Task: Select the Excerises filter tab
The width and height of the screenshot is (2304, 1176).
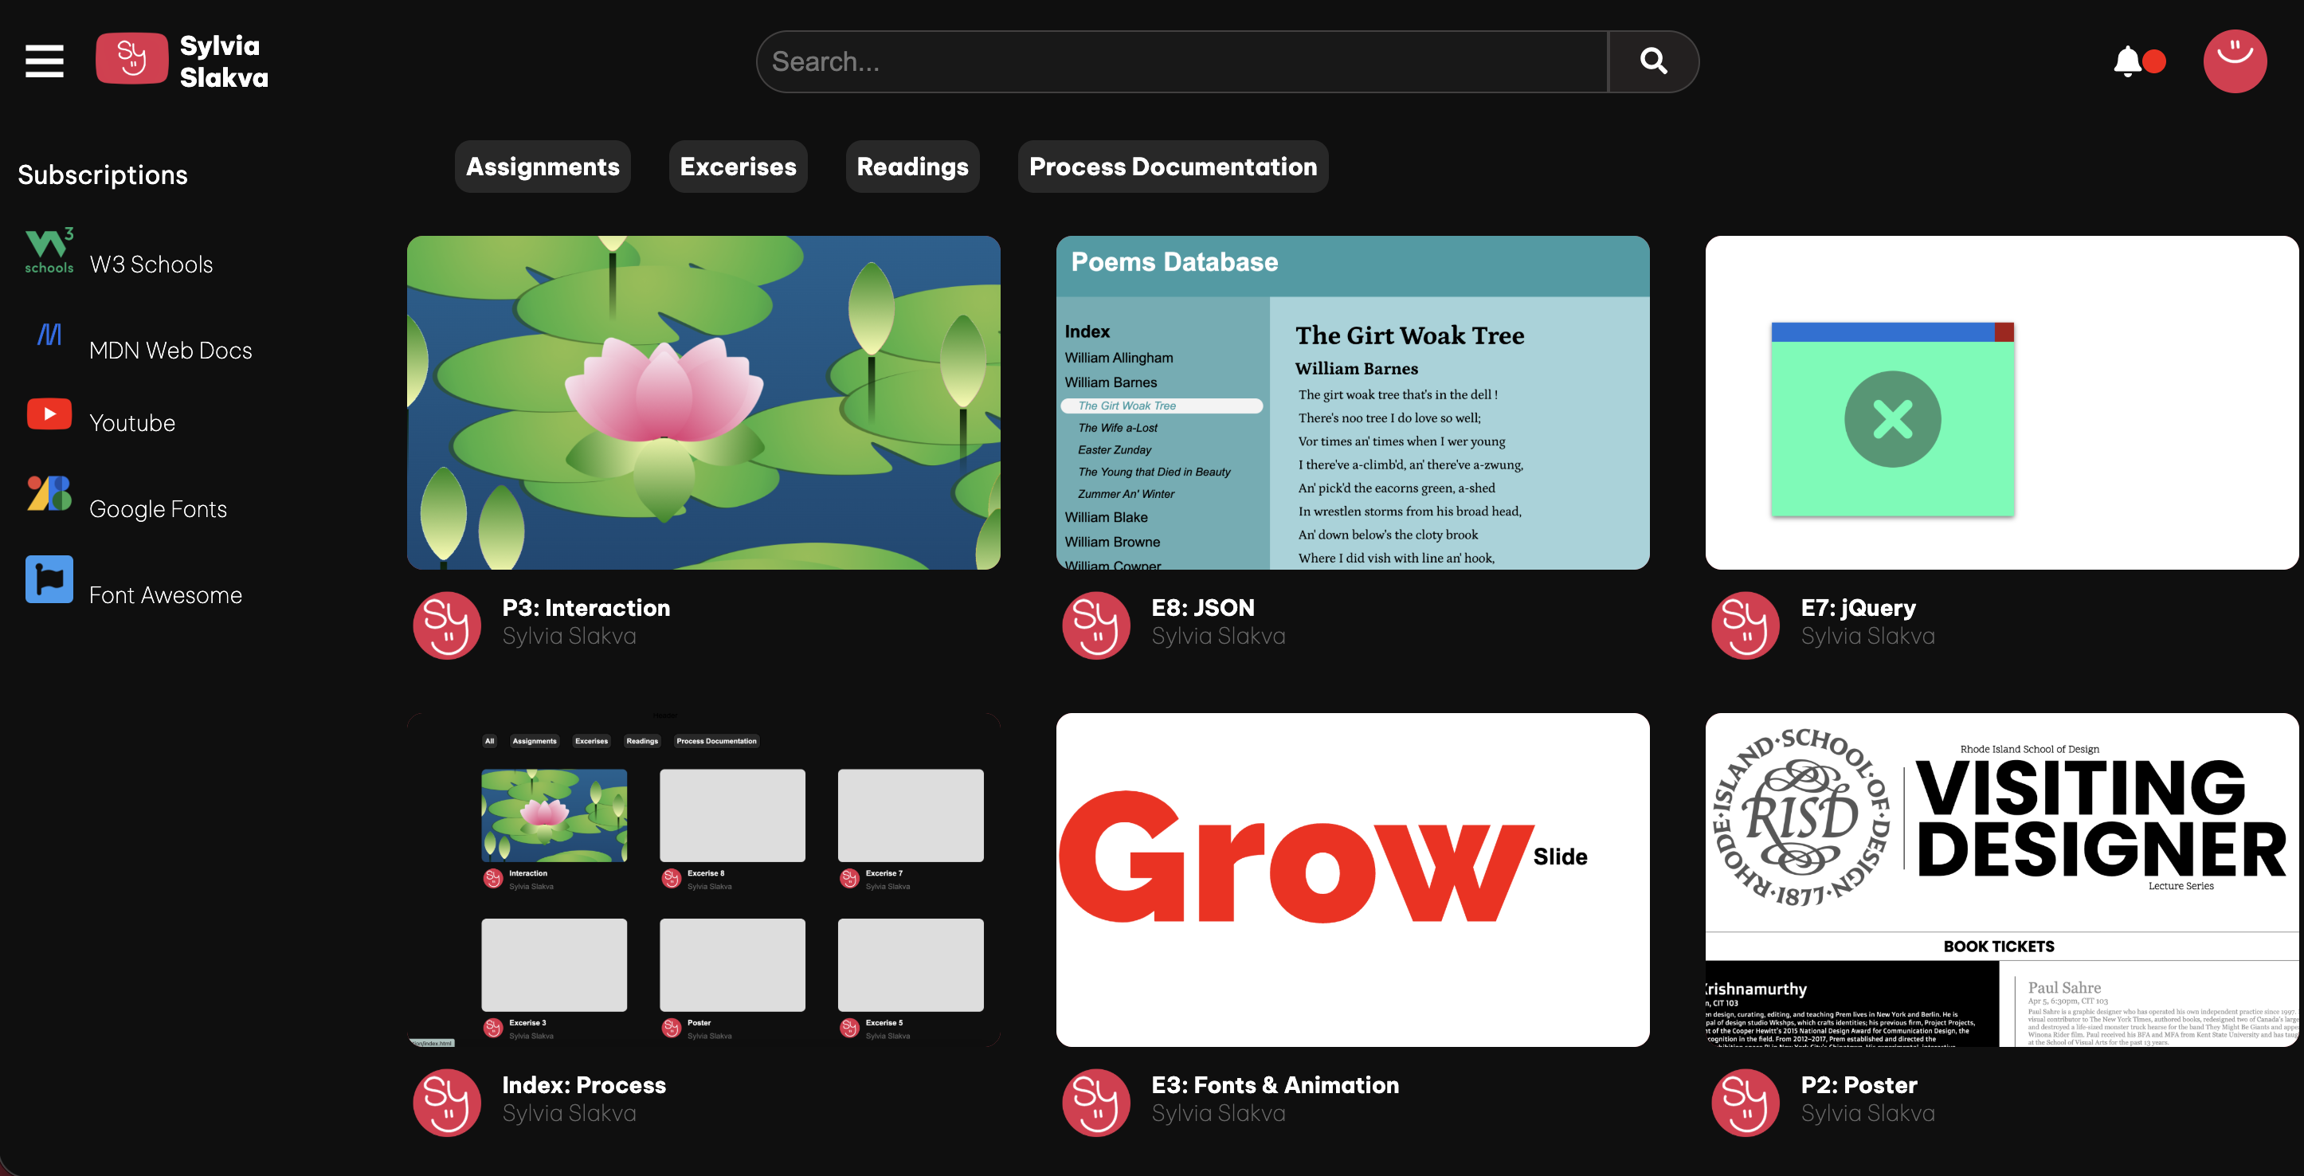Action: pyautogui.click(x=738, y=167)
